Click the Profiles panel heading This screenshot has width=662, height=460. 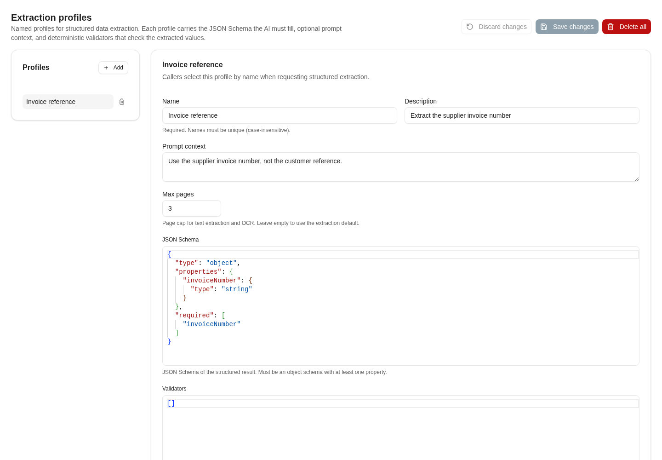(36, 68)
